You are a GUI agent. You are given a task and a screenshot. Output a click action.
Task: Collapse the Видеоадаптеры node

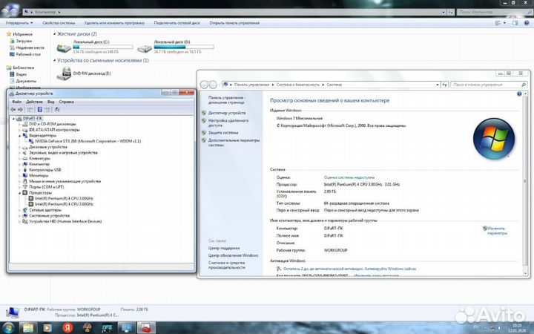pos(19,136)
